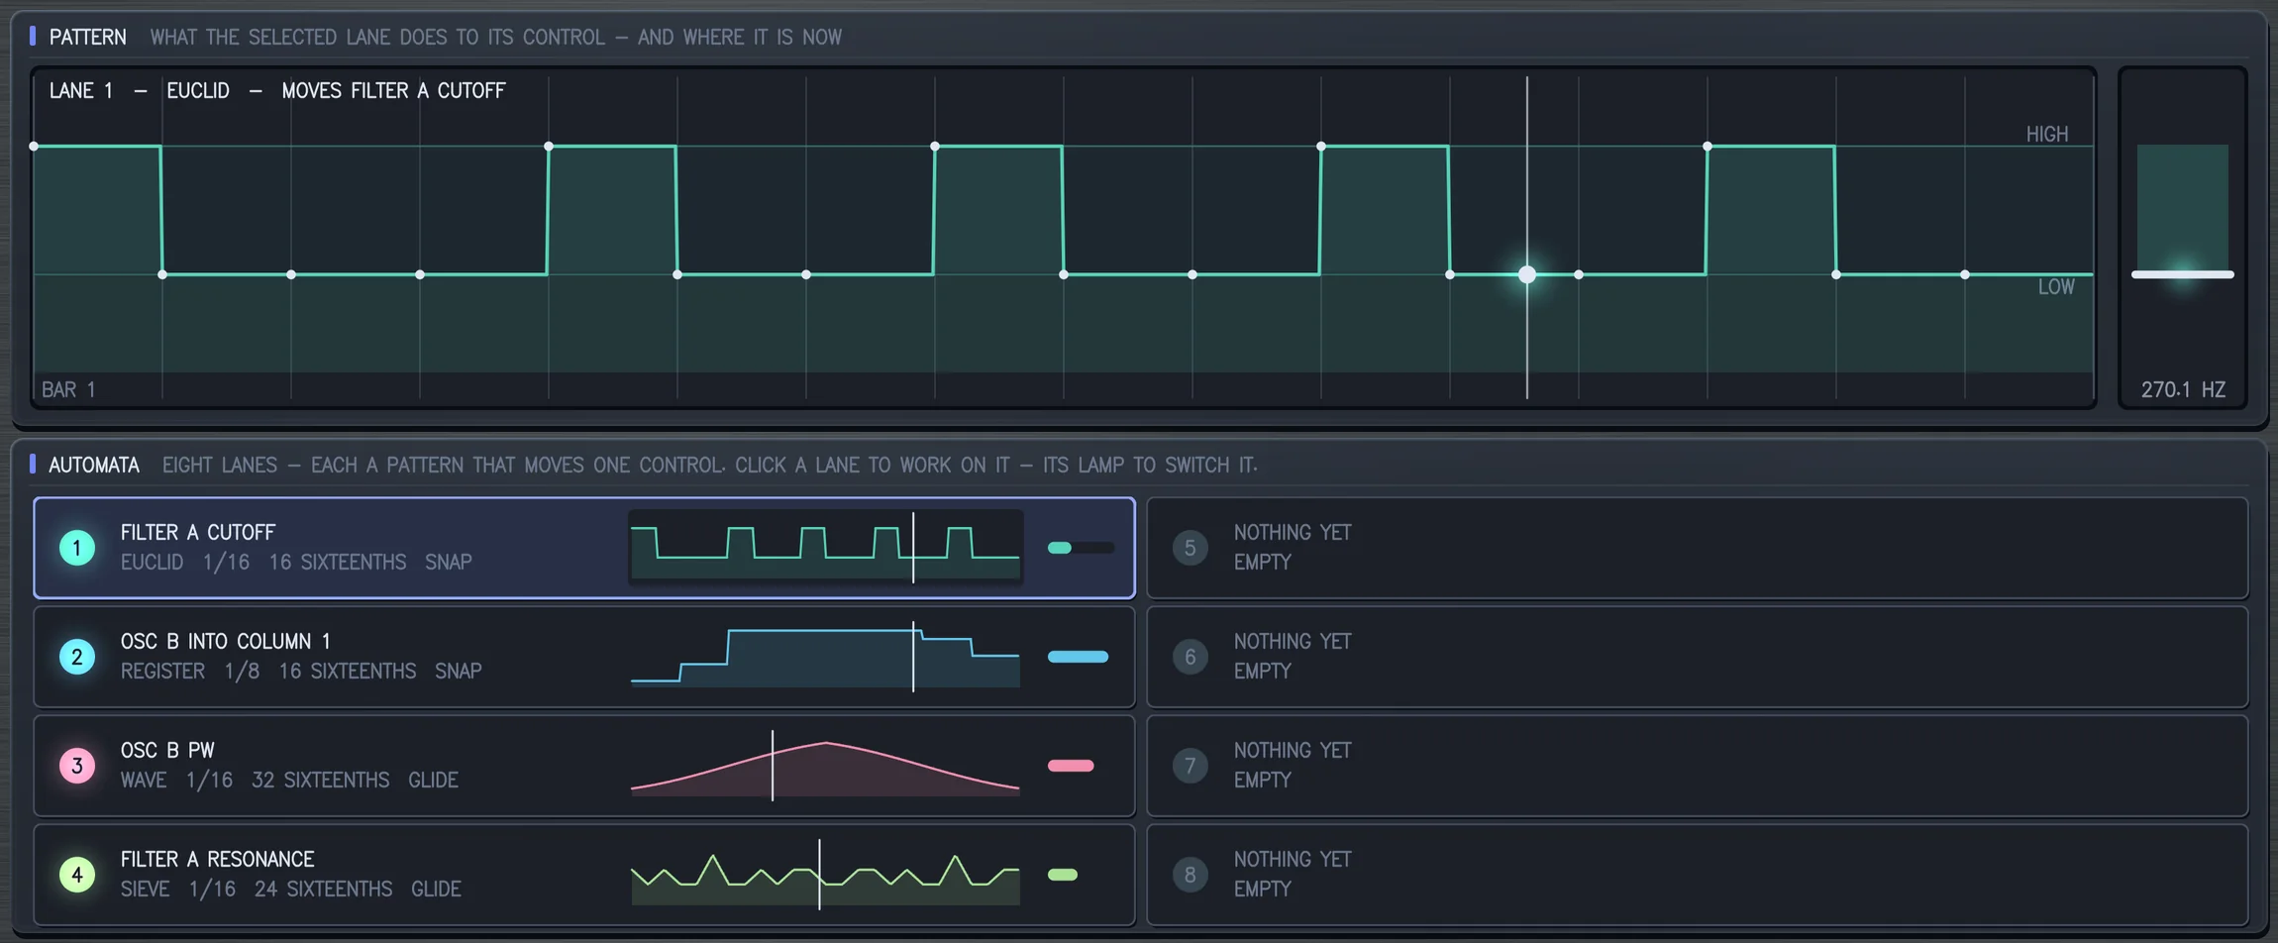
Task: Switch off the lane 2 lamp
Action: pyautogui.click(x=77, y=657)
